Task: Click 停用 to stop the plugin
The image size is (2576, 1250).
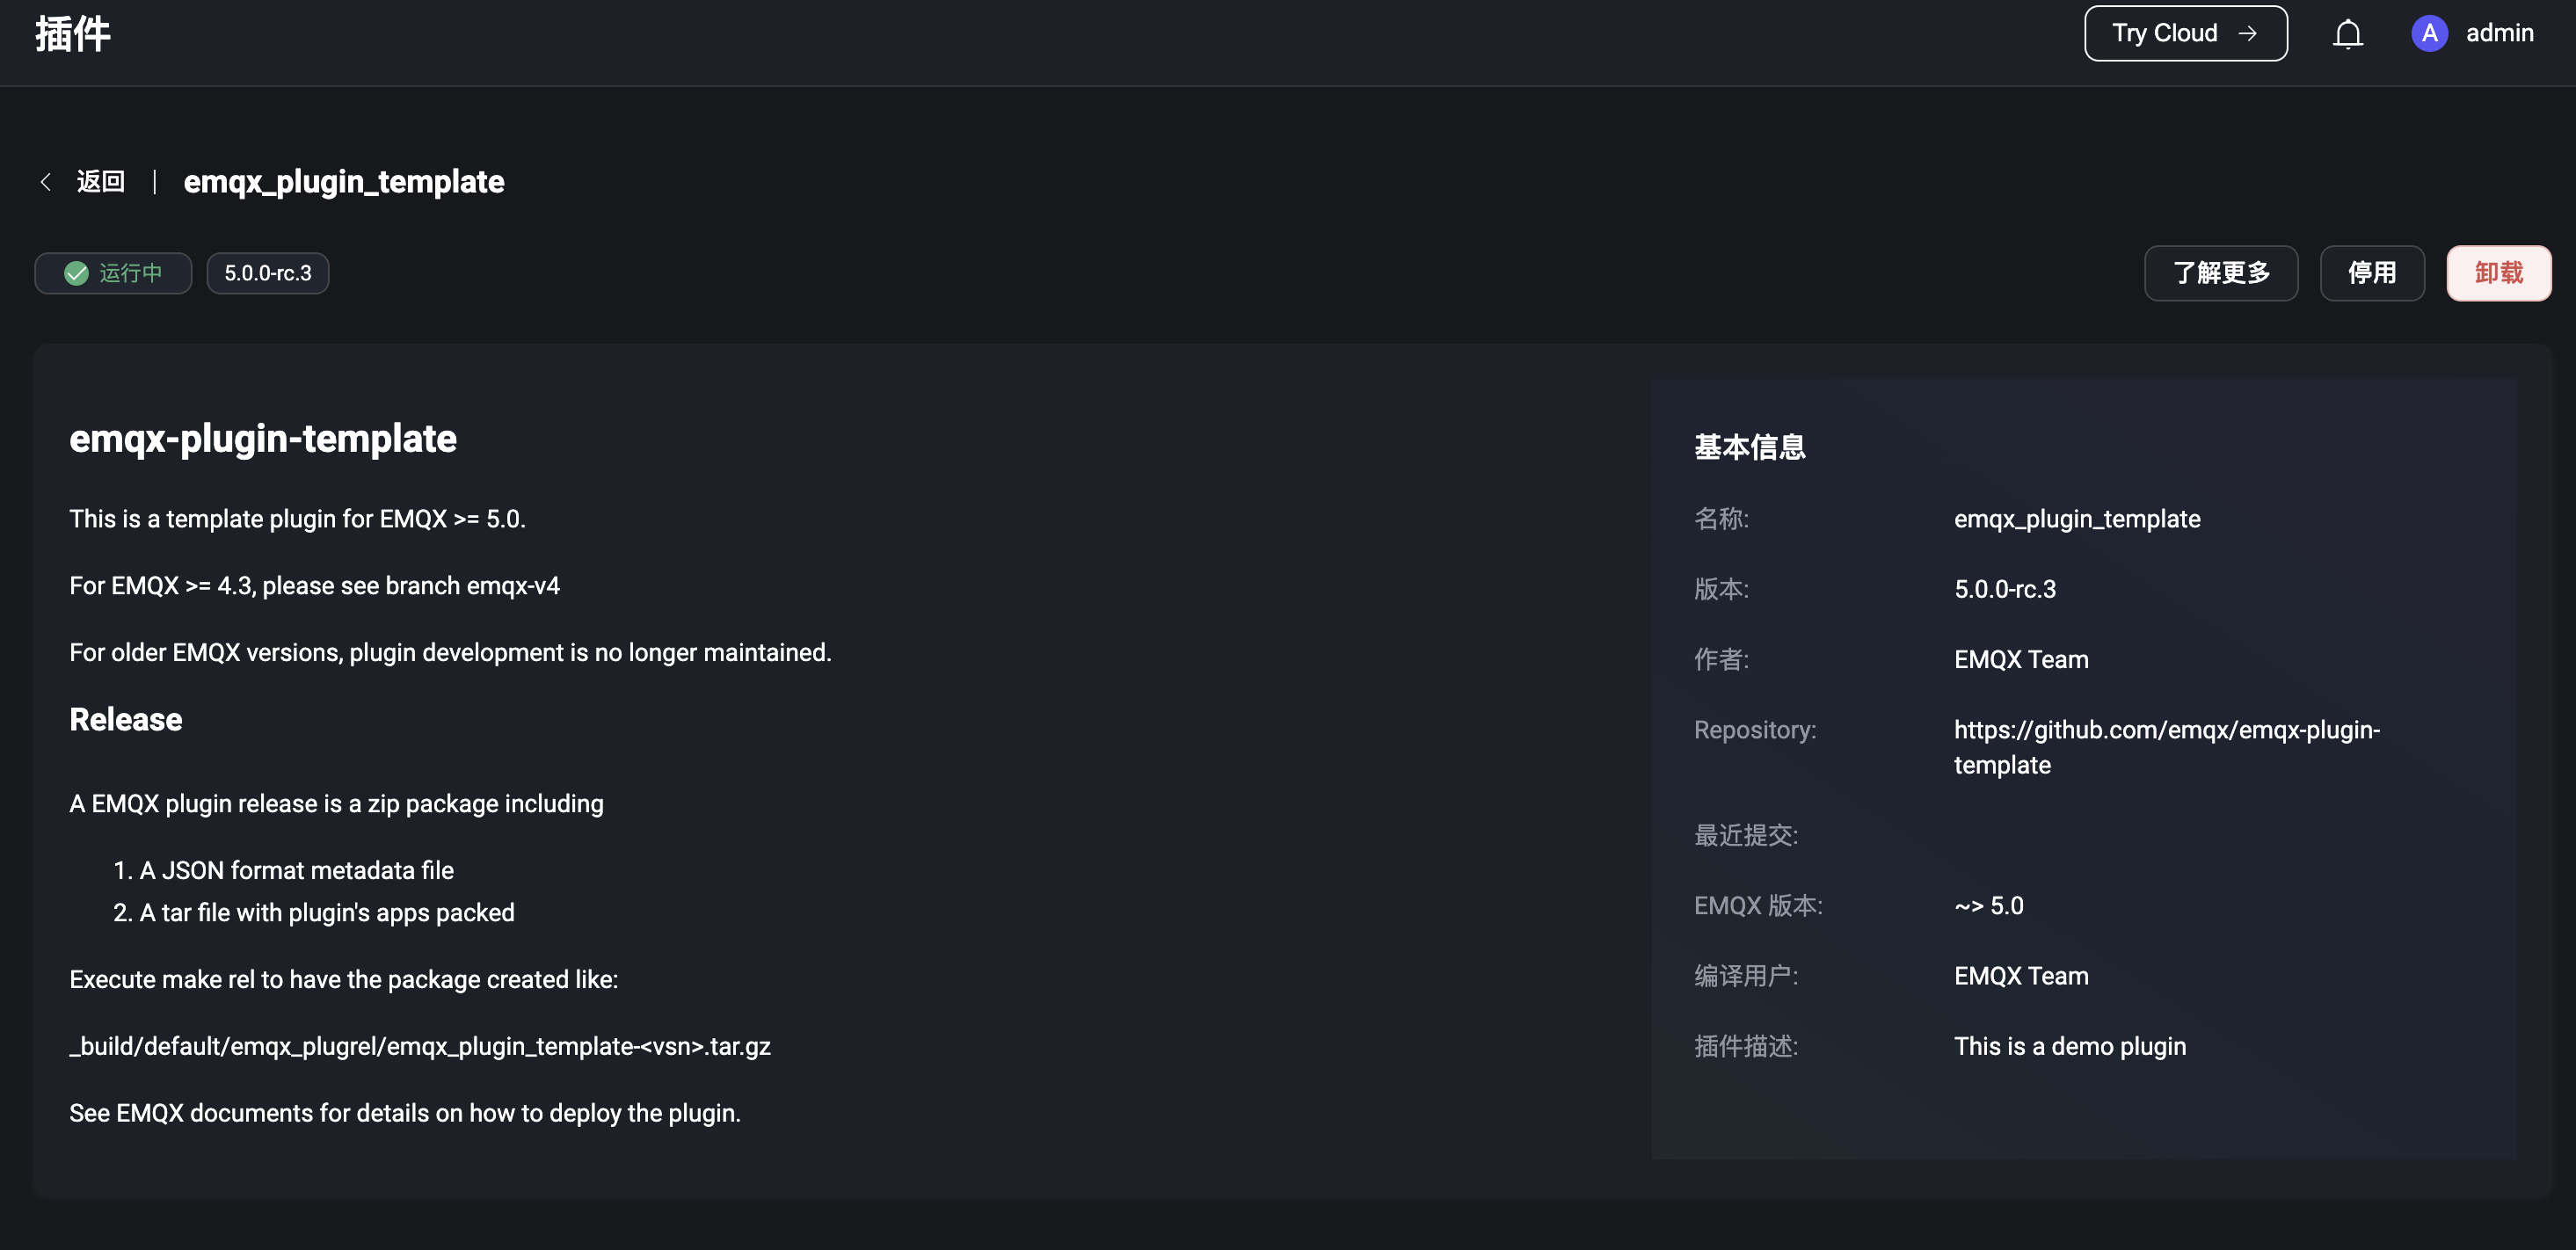Action: (2371, 273)
